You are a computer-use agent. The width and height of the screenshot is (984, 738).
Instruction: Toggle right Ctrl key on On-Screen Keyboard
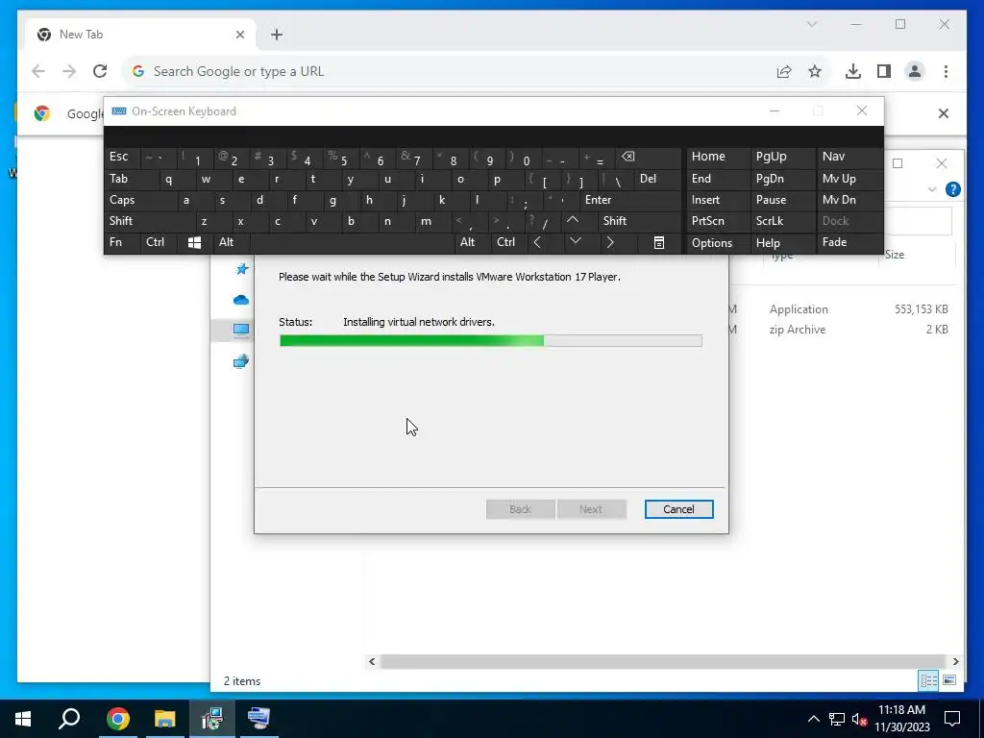coord(508,242)
